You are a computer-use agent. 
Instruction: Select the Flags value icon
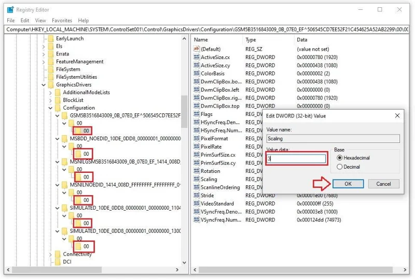196,114
